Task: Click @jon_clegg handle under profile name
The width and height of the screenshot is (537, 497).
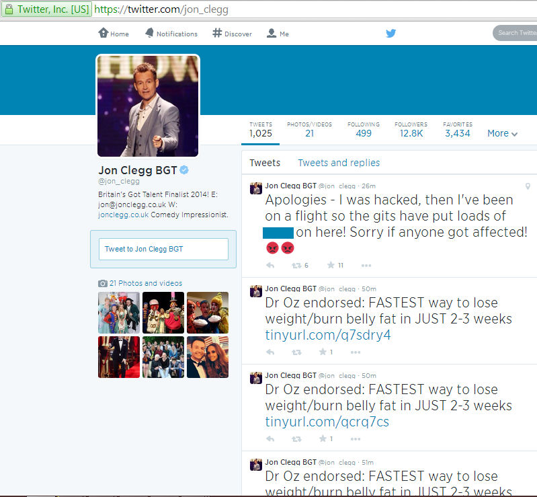Action: (119, 181)
